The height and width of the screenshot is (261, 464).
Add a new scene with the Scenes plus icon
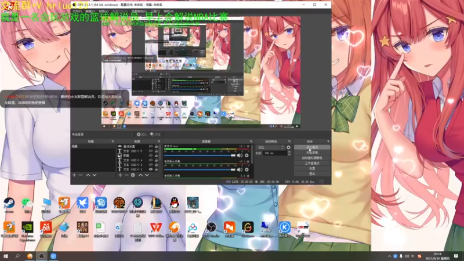coord(74,175)
